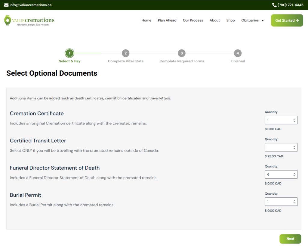Open the Plan Ahead menu item
The image size is (308, 251).
[167, 20]
